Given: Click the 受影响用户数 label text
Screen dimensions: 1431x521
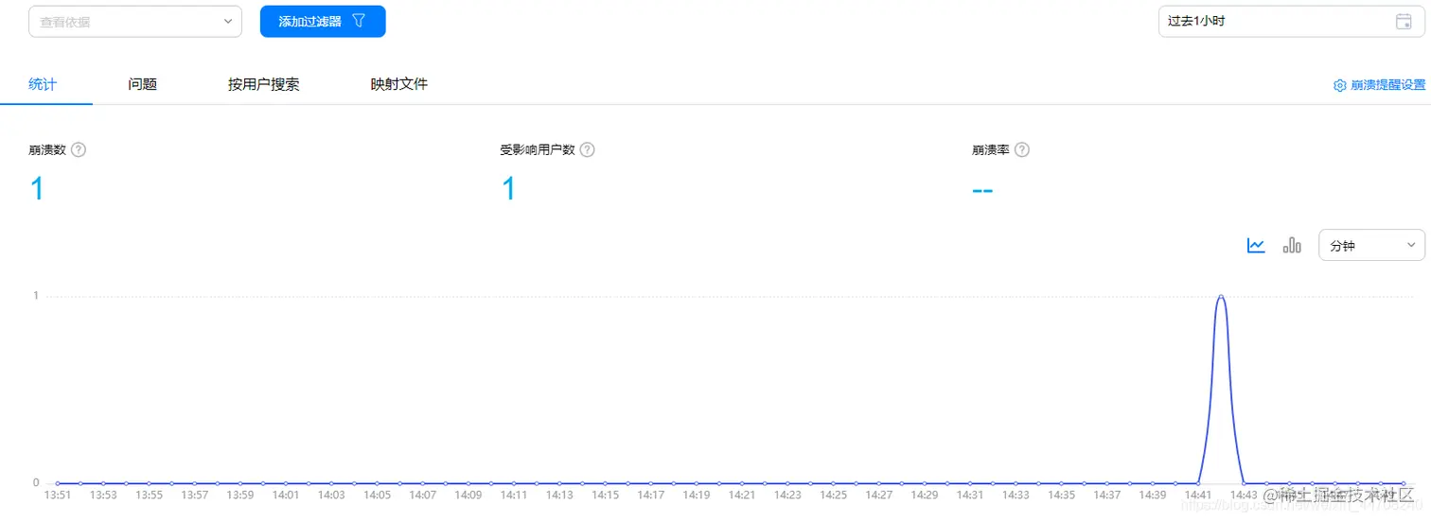Looking at the screenshot, I should [x=538, y=149].
